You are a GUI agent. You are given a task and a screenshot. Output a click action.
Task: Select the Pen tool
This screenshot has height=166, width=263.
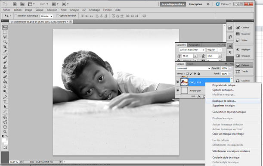pos(5,97)
